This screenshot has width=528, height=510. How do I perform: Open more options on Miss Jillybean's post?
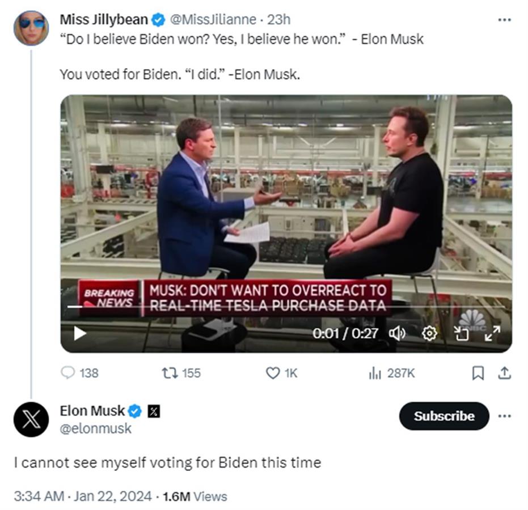pyautogui.click(x=504, y=20)
